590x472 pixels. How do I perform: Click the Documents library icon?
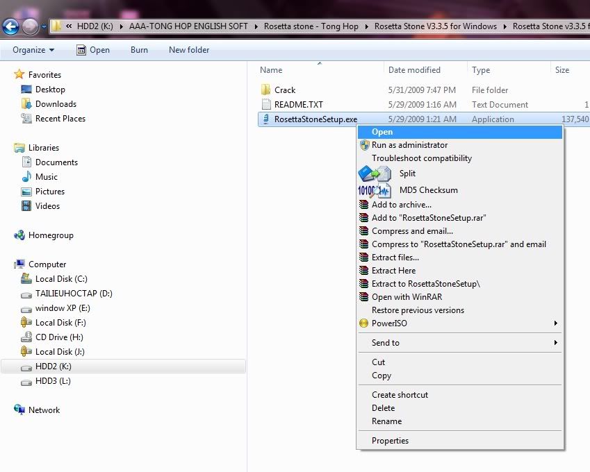coord(26,162)
